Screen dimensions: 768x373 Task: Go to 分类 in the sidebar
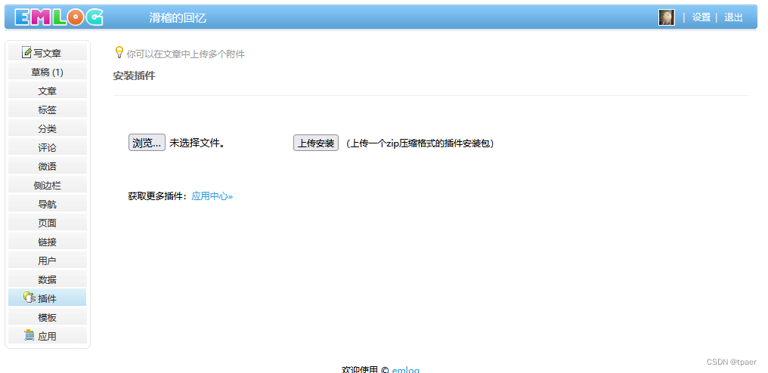click(x=48, y=129)
